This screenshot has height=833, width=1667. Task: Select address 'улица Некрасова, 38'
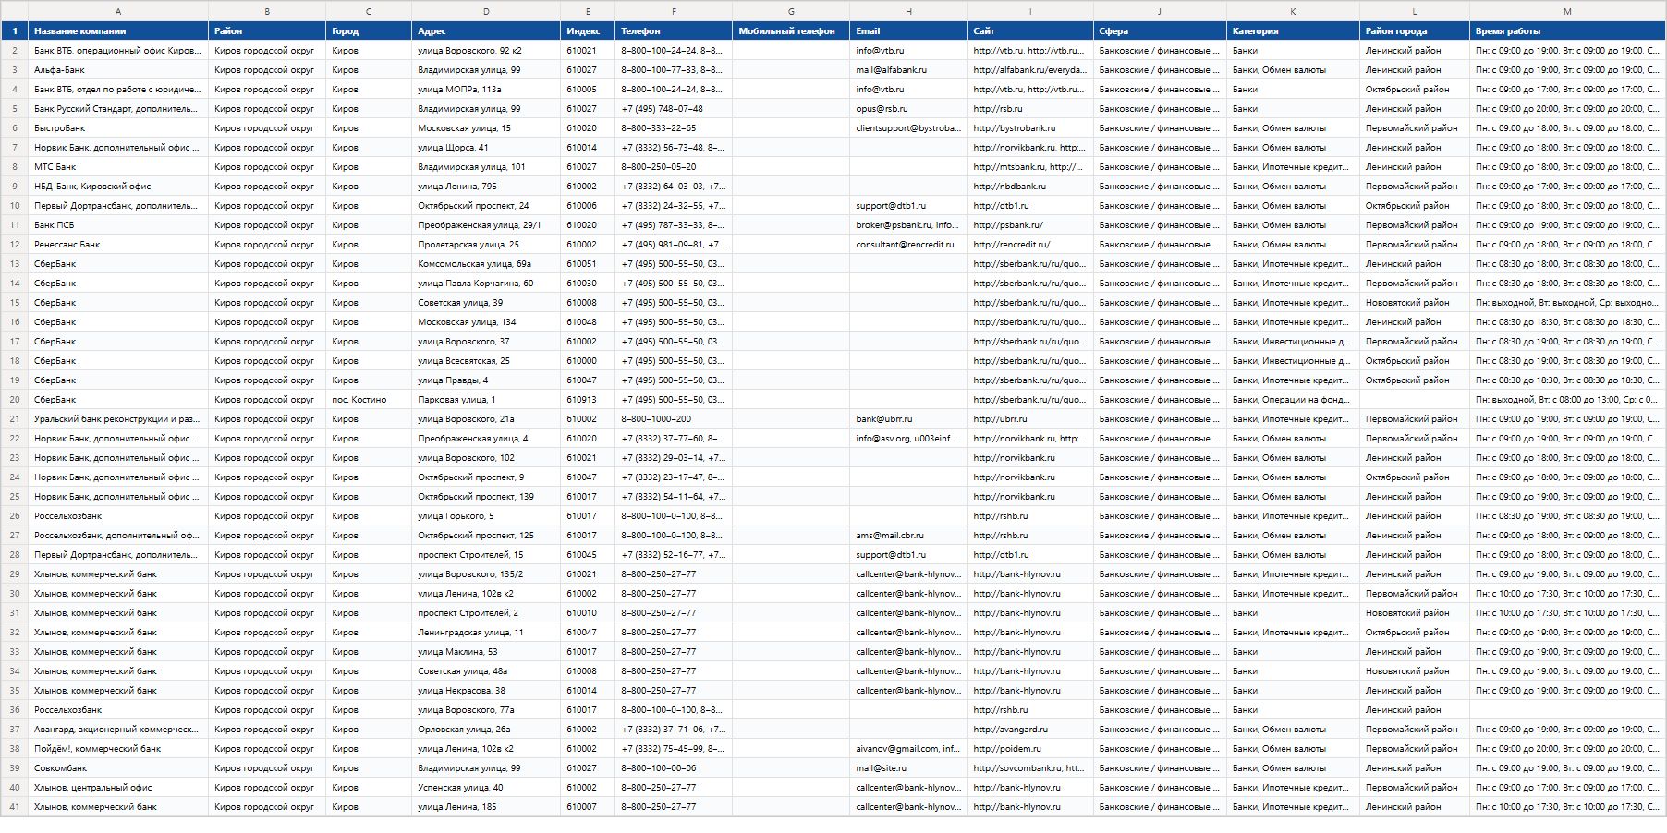(x=486, y=691)
